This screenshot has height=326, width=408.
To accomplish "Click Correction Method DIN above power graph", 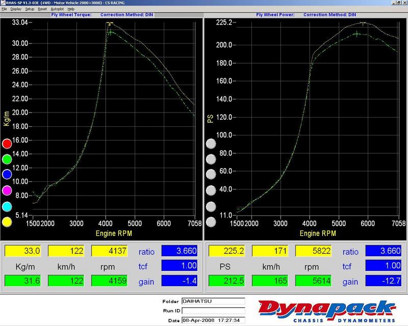I will pyautogui.click(x=329, y=15).
